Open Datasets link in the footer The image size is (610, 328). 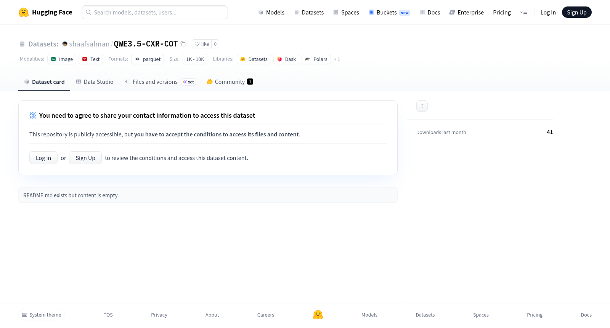click(x=425, y=315)
